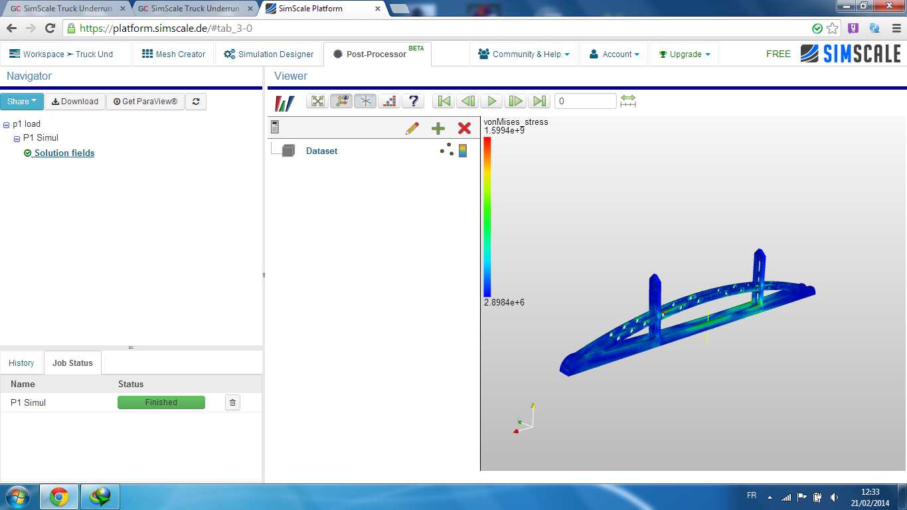The height and width of the screenshot is (510, 907).
Task: Open the color map icon for Dataset
Action: 463,151
